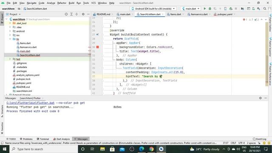Click UTF-8 encoding in status bar
The image size is (272, 153).
[x=242, y=143]
